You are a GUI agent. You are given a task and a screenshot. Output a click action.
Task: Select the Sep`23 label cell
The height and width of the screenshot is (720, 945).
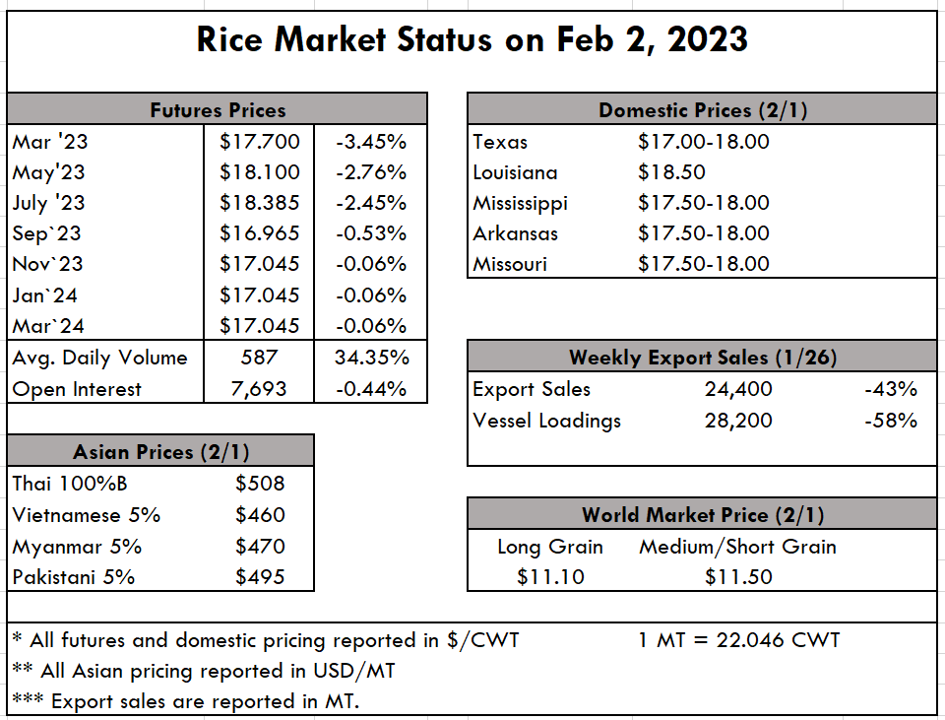point(49,233)
